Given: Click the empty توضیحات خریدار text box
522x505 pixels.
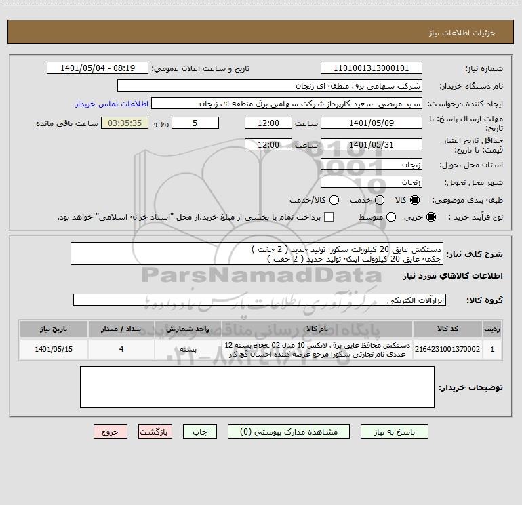Looking at the screenshot, I should click(258, 387).
